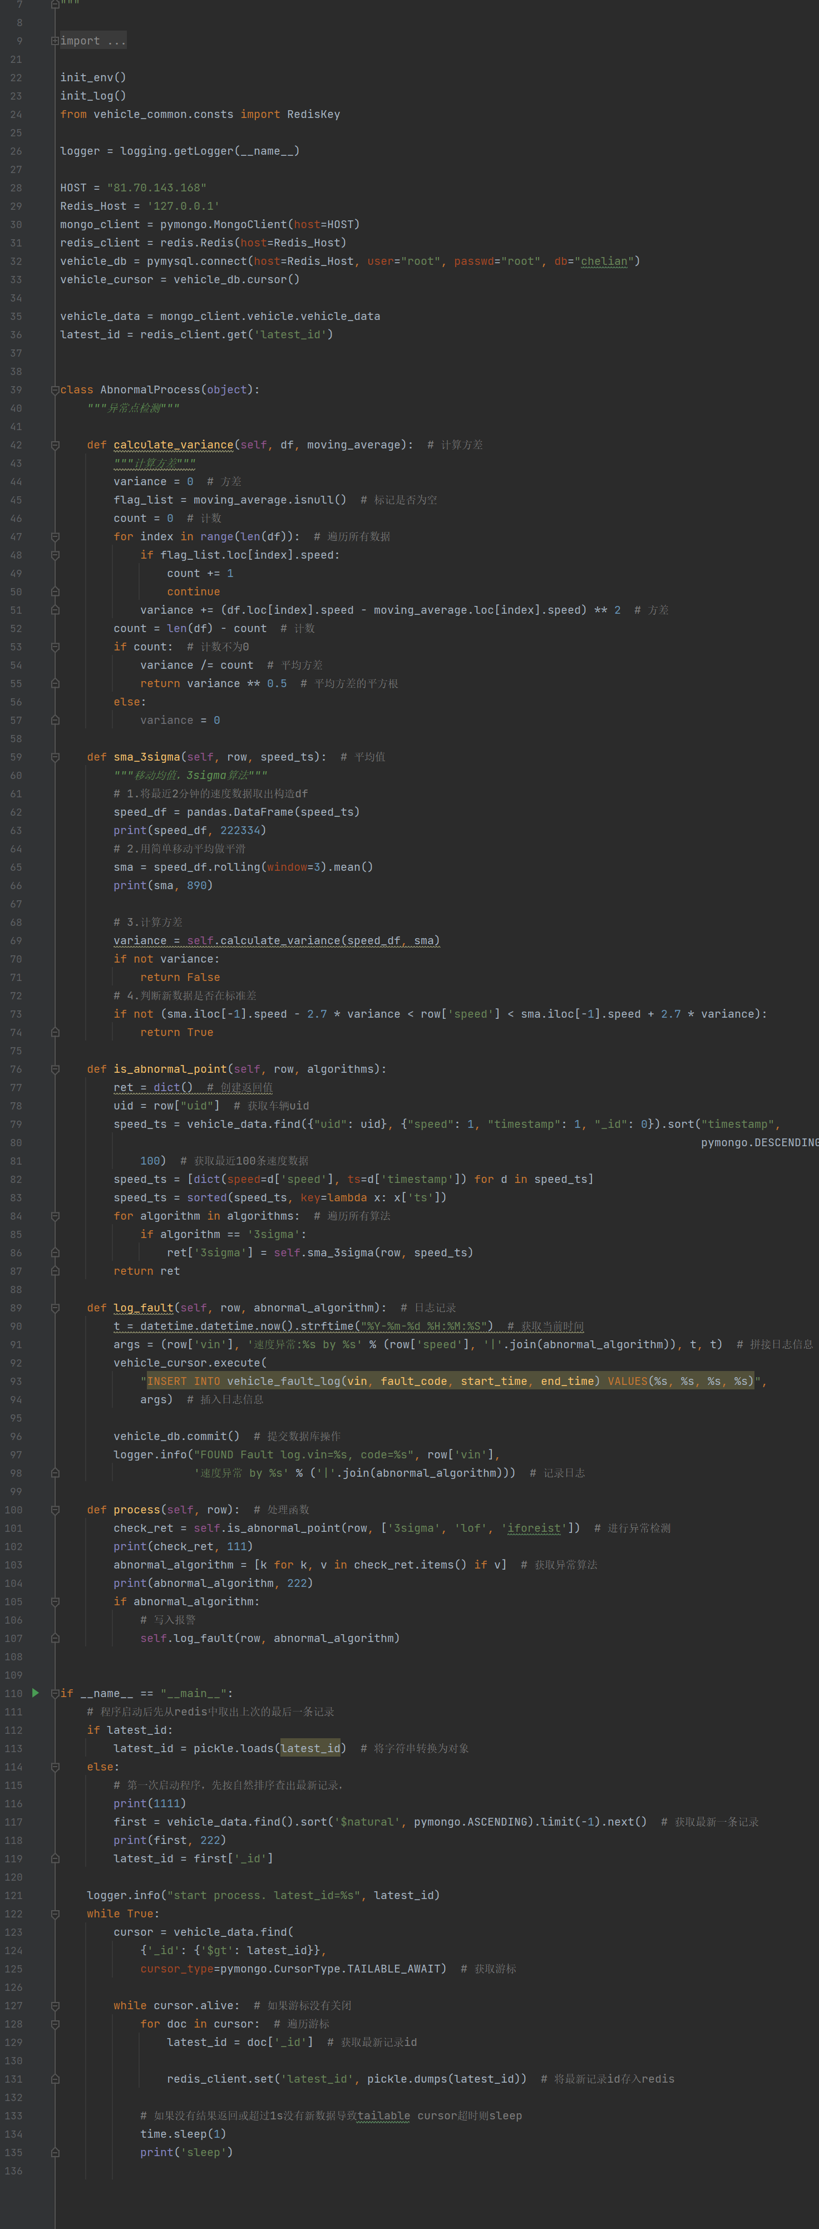Click the fold end marker at 'return ret' line 87

(55, 1271)
